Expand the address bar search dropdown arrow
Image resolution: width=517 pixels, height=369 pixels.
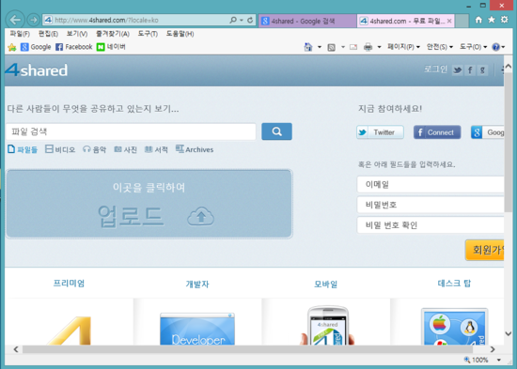coord(242,20)
